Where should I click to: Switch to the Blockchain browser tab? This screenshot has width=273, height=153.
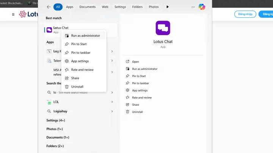pyautogui.click(x=12, y=3)
